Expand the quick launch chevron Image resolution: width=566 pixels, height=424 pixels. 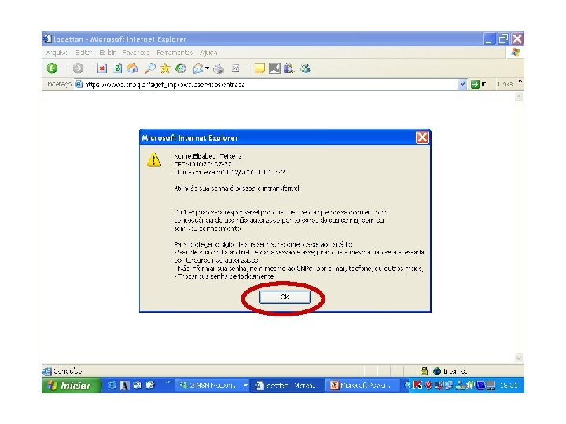tap(167, 382)
